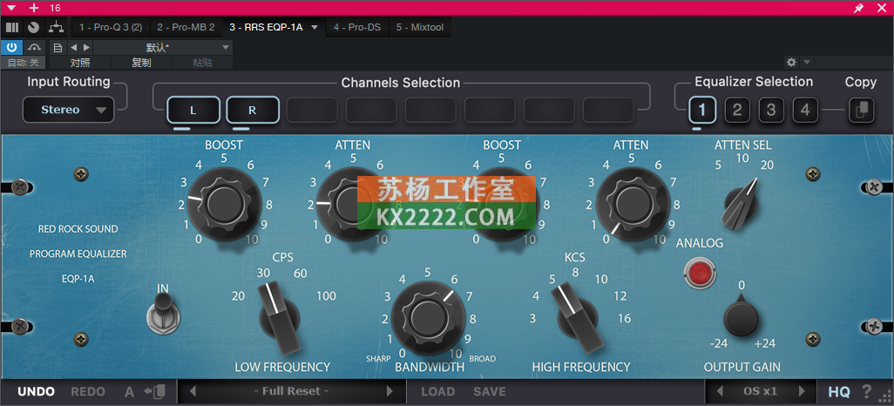
Task: Go to next preset with right arrow
Action: pyautogui.click(x=86, y=47)
